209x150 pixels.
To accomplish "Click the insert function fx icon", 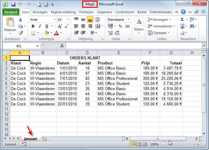I will (62, 46).
